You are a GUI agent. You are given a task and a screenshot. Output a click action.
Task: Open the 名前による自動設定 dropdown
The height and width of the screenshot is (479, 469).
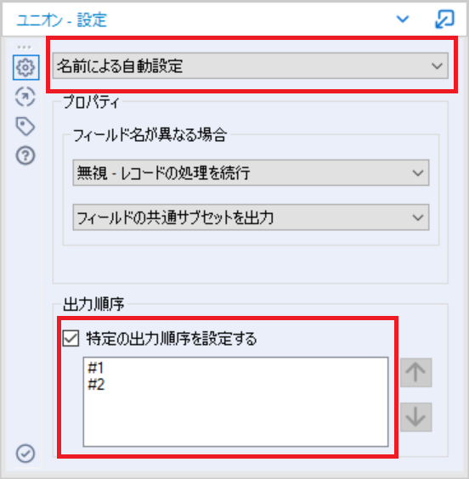click(251, 65)
